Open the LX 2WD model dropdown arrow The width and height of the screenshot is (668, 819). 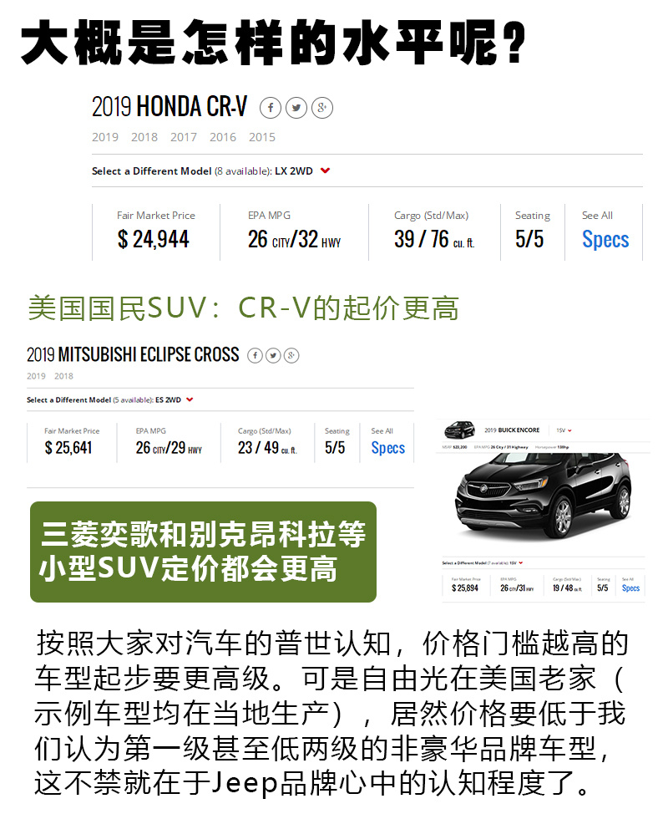pyautogui.click(x=325, y=170)
